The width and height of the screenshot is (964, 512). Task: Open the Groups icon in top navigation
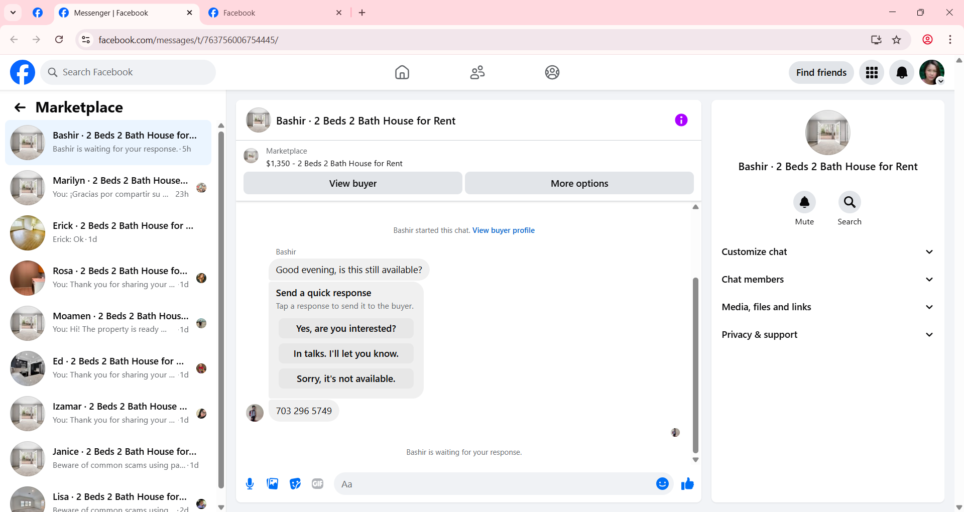click(552, 72)
